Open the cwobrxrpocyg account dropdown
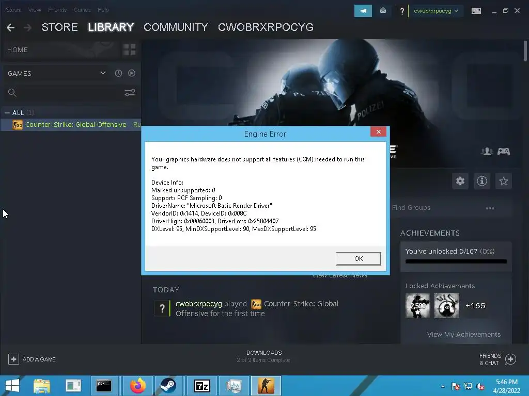This screenshot has height=396, width=529. (x=435, y=11)
